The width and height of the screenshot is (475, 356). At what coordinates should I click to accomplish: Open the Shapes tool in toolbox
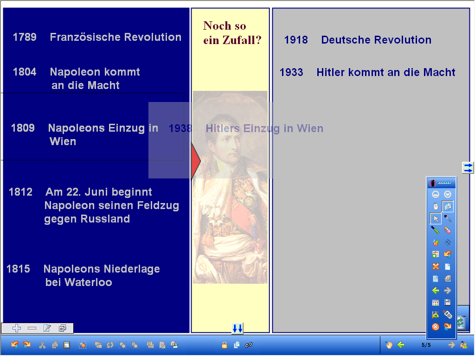click(x=435, y=242)
